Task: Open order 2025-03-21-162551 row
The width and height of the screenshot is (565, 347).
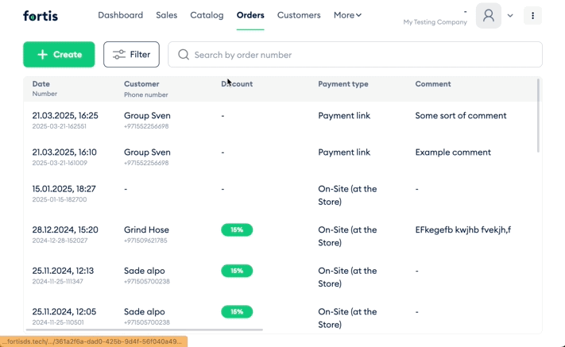Action: tap(283, 120)
